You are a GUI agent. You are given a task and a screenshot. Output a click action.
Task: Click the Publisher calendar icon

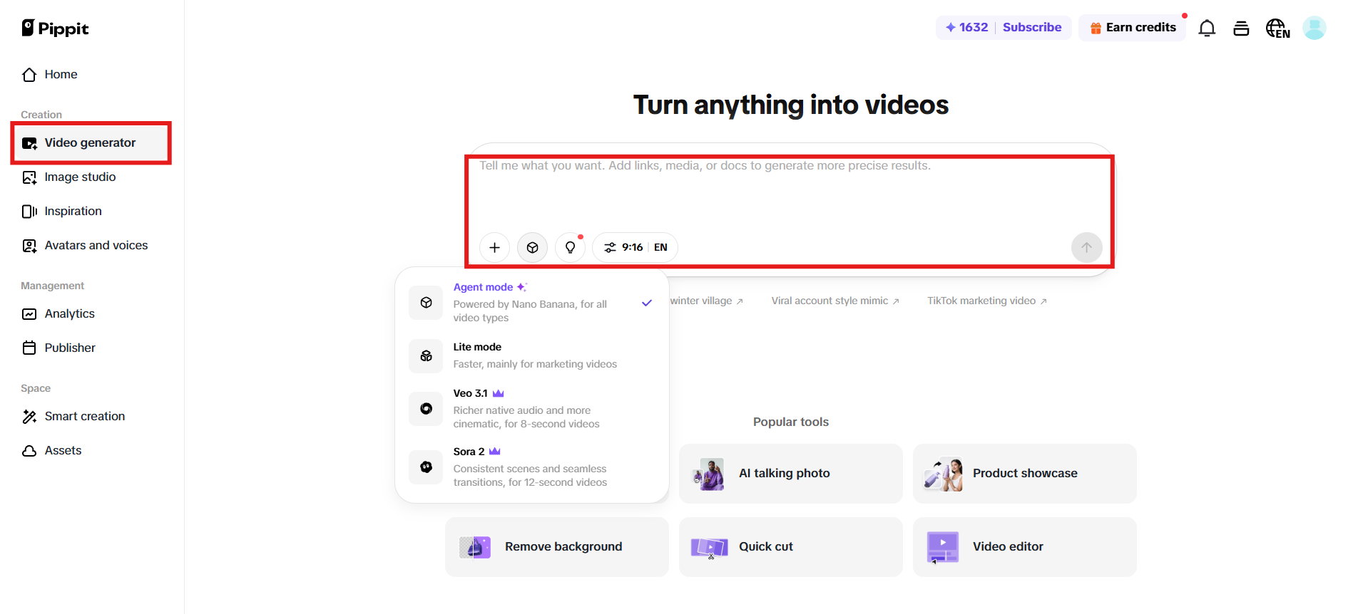click(x=29, y=348)
